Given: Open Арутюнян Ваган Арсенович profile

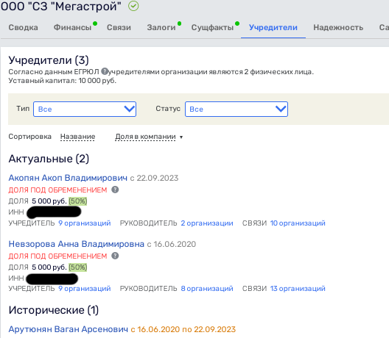Looking at the screenshot, I should tap(69, 329).
